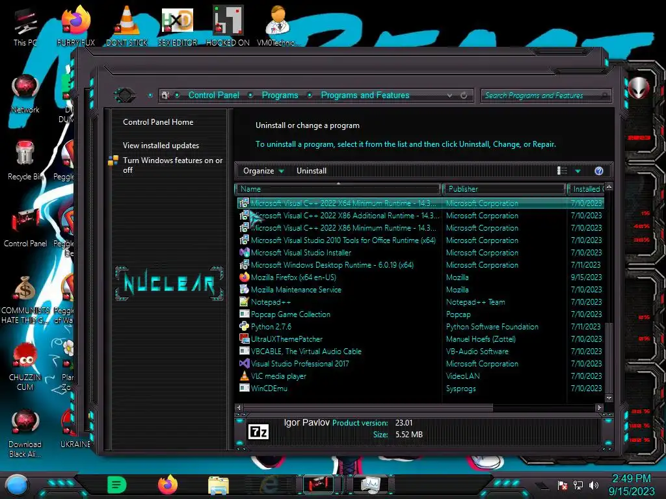Open the view options dropdown arrow
Screen dimensions: 666x499
click(578, 171)
